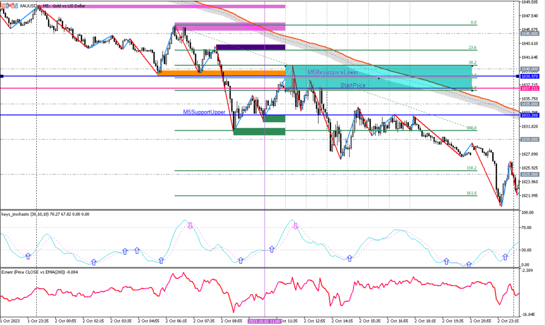Click the magenta down arrow at the first stochastic peak
This screenshot has width=545, height=325.
point(190,226)
